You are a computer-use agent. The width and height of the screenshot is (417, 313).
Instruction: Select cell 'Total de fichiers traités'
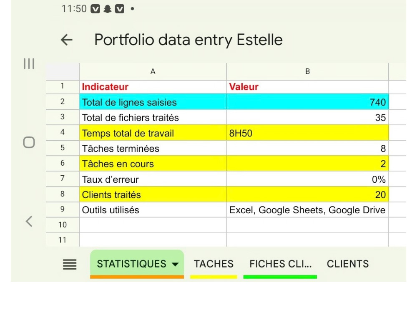153,117
